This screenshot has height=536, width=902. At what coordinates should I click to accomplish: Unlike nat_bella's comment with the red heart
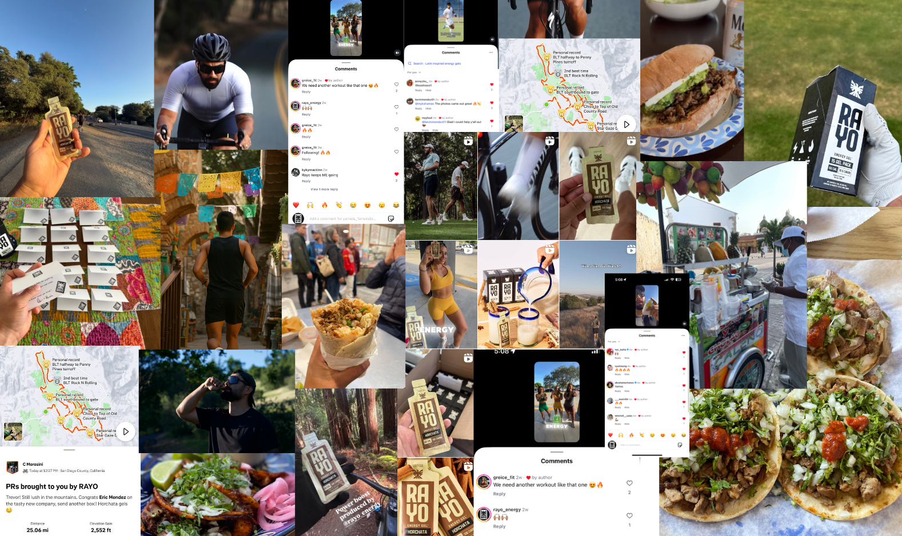point(684,353)
